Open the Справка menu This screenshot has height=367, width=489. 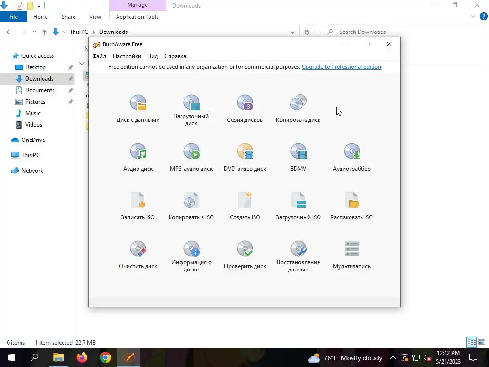click(175, 56)
